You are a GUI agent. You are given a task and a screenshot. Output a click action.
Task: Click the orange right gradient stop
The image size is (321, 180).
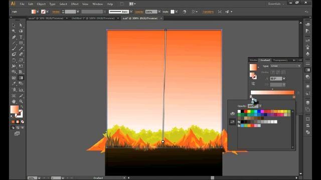294,96
